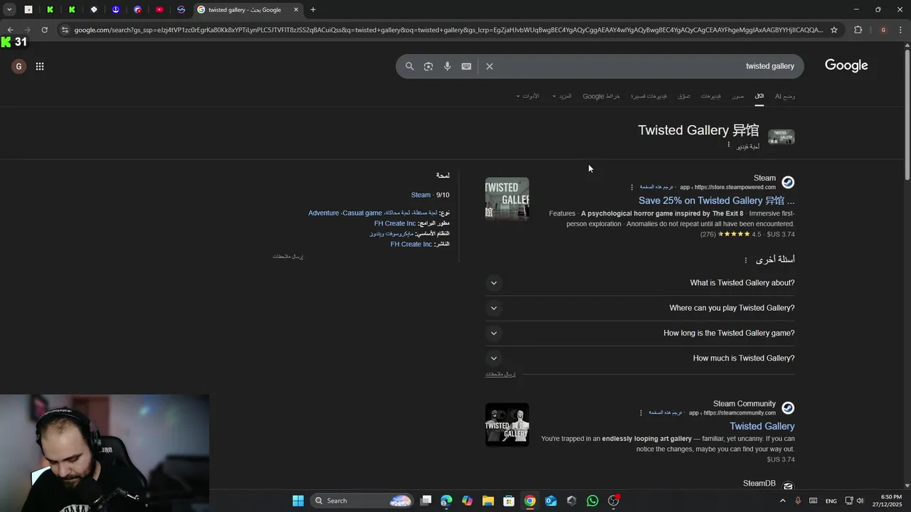Image resolution: width=911 pixels, height=512 pixels.
Task: Switch to the 'فيديوهات' videos tab
Action: pyautogui.click(x=710, y=96)
